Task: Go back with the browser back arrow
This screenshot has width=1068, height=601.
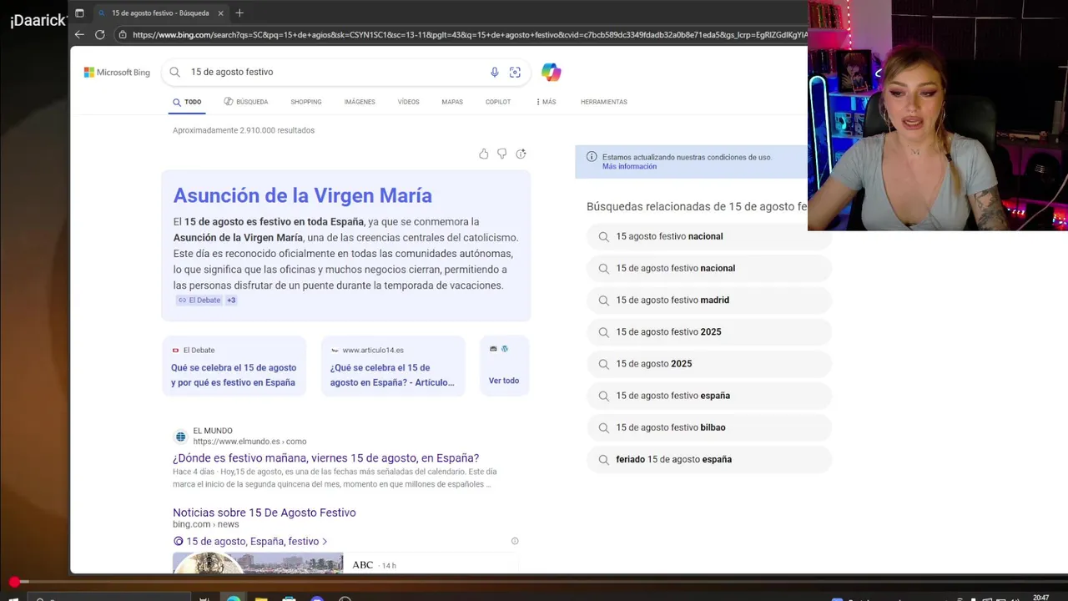Action: 79,34
